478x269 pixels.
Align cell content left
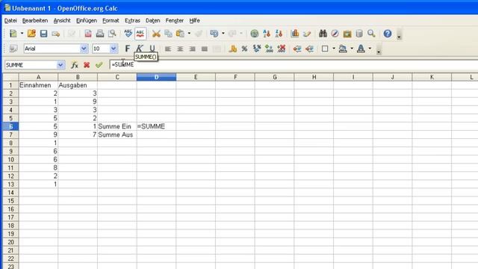pos(168,49)
